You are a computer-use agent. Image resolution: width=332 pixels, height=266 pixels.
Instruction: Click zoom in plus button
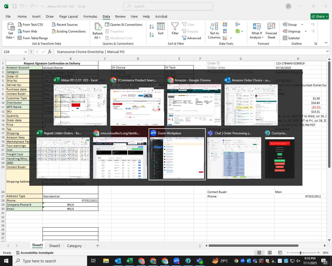click(318, 253)
